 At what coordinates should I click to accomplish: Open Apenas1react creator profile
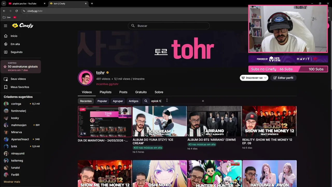[20, 139]
